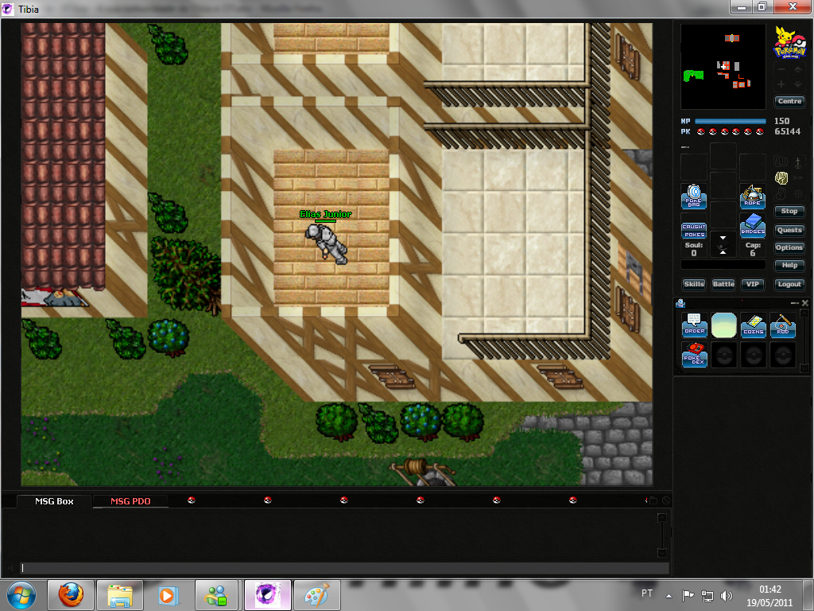This screenshot has height=611, width=814.
Task: Click the pokeball slot down arrow
Action: (x=723, y=237)
